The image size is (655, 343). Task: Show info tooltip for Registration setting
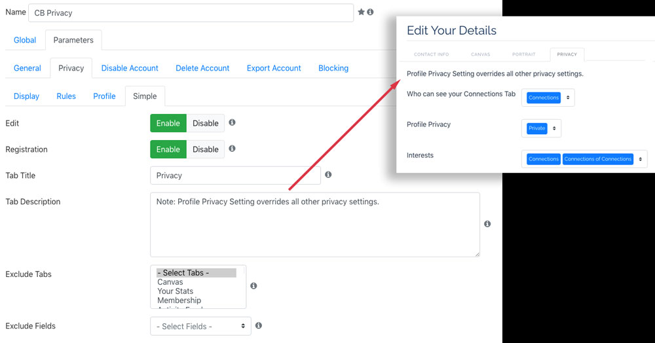point(233,149)
